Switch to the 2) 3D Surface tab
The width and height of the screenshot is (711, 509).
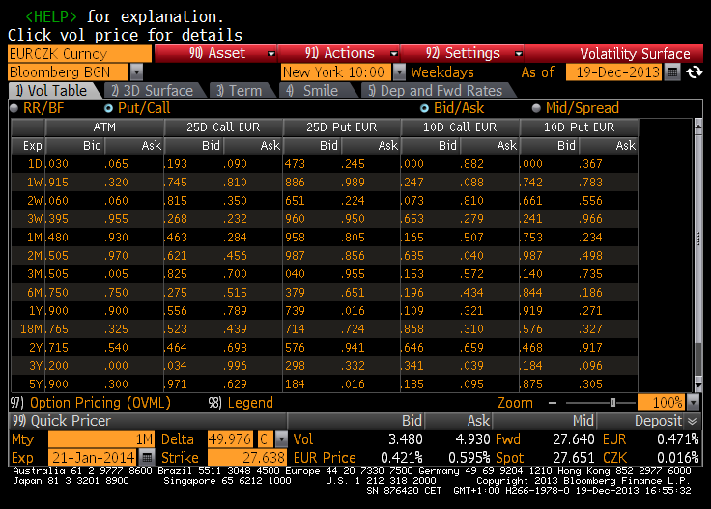[x=155, y=91]
